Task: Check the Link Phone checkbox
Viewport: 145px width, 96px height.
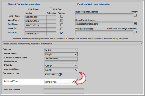Action: [26, 9]
